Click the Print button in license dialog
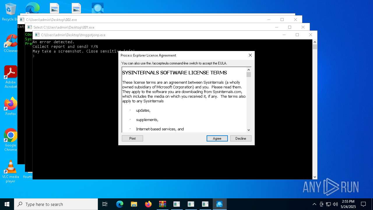Screen dimensions: 373x210 point(132,139)
